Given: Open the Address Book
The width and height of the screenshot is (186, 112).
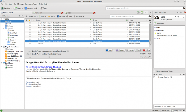Looking at the screenshot, I should pos(31,8).
